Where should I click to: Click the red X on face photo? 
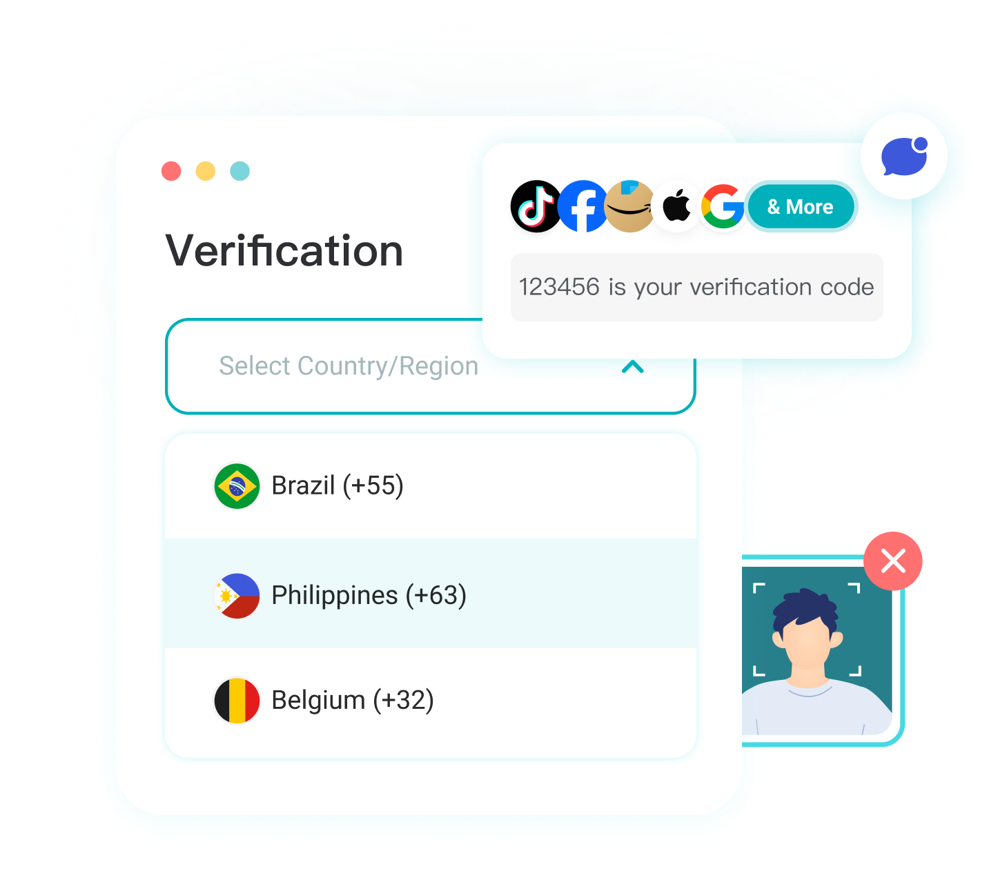pos(893,561)
